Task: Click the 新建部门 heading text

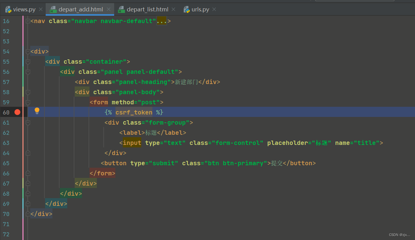Action: click(186, 82)
